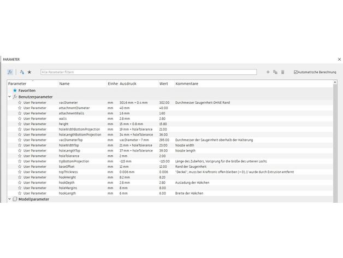
Task: Collapse the Benutzerparameter group
Action: (9, 96)
